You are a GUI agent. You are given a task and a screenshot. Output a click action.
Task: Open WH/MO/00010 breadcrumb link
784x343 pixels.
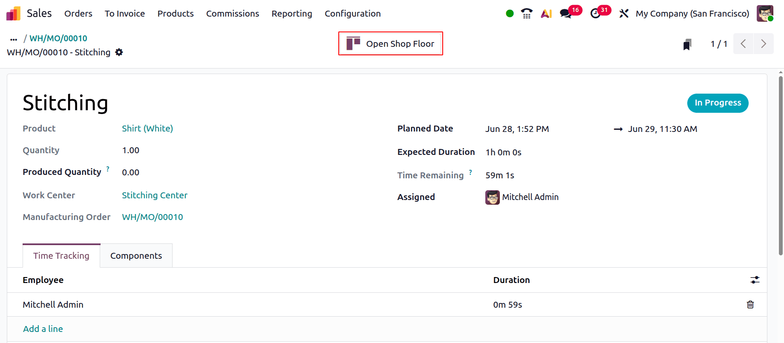58,38
